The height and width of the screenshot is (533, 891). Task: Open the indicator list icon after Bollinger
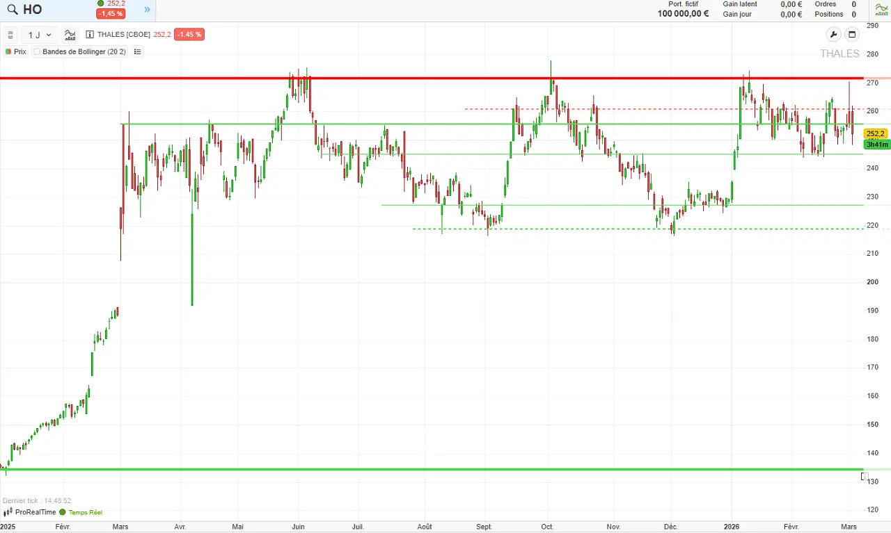point(137,51)
